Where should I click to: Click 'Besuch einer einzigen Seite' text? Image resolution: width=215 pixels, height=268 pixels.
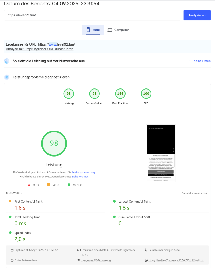point(164,250)
